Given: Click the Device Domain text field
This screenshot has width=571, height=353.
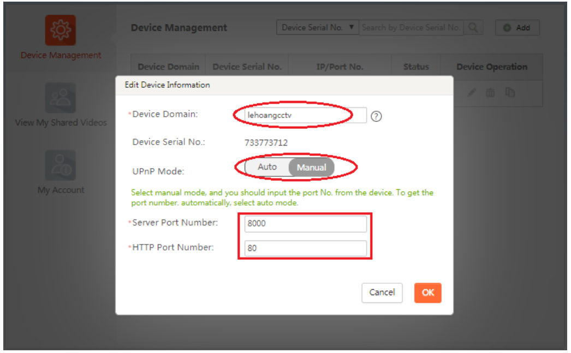Looking at the screenshot, I should (305, 115).
